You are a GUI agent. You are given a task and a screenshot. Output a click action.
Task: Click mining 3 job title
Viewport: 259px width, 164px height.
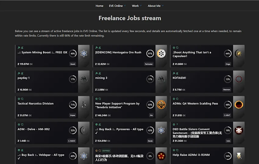101,78
